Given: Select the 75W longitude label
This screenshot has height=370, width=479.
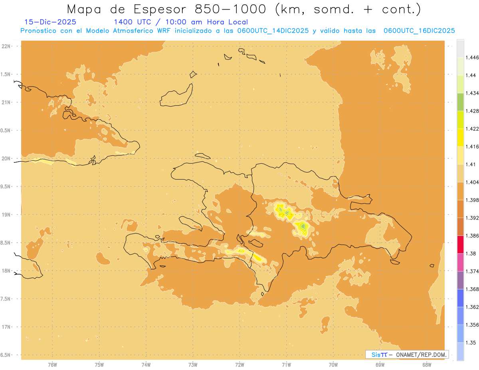Looking at the screenshot, I should point(99,365).
